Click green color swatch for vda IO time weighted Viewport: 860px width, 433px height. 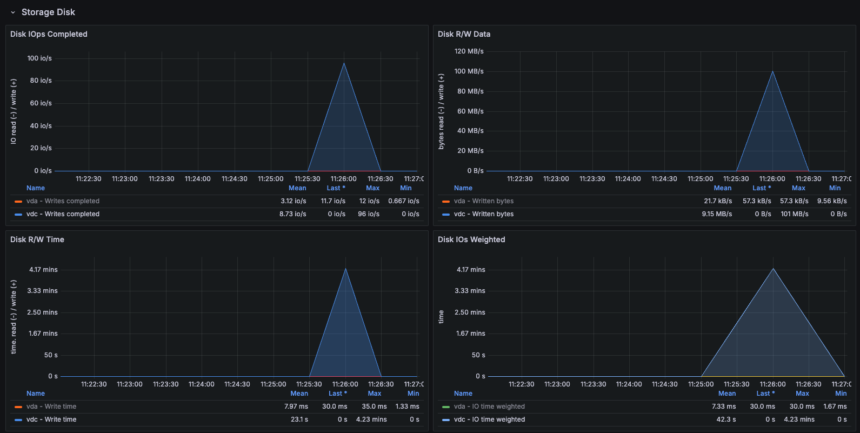tap(446, 407)
